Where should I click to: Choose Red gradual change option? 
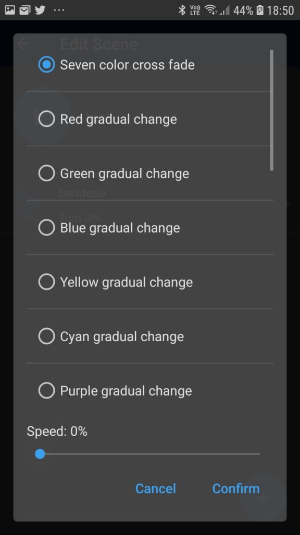[x=46, y=119]
